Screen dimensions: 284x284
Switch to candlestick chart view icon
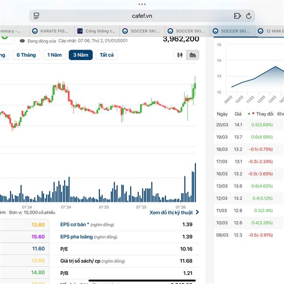(x=180, y=55)
